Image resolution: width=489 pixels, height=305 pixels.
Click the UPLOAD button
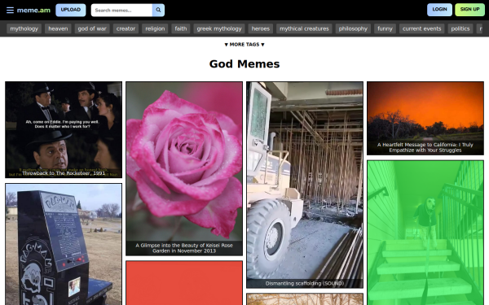coord(70,10)
